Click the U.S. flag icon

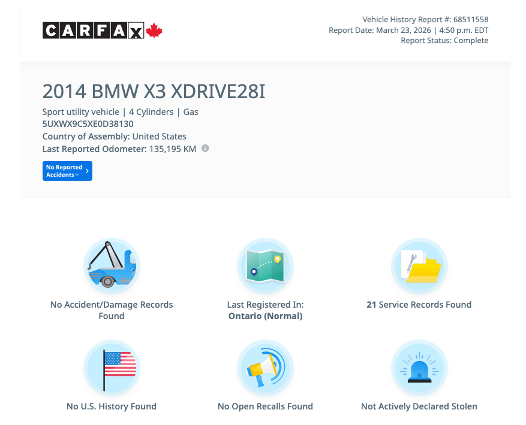tap(112, 368)
